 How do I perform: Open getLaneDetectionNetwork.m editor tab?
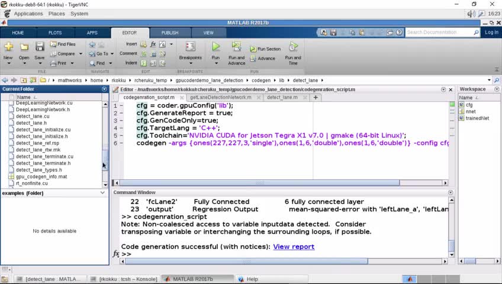click(221, 97)
